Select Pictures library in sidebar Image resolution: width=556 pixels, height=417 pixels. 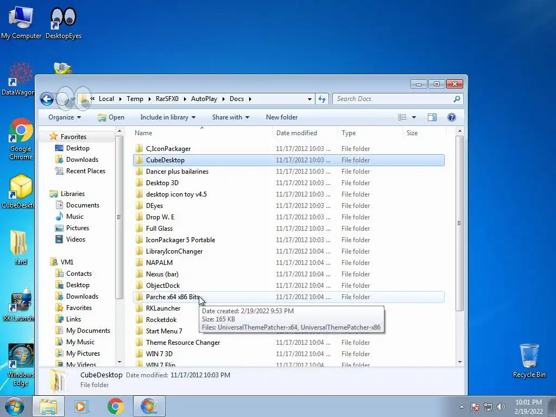point(77,228)
